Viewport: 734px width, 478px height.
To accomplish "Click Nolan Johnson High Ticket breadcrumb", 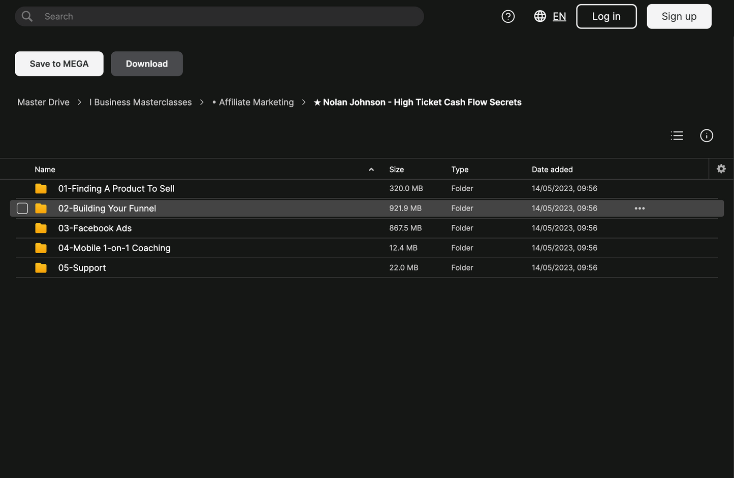I will [418, 103].
